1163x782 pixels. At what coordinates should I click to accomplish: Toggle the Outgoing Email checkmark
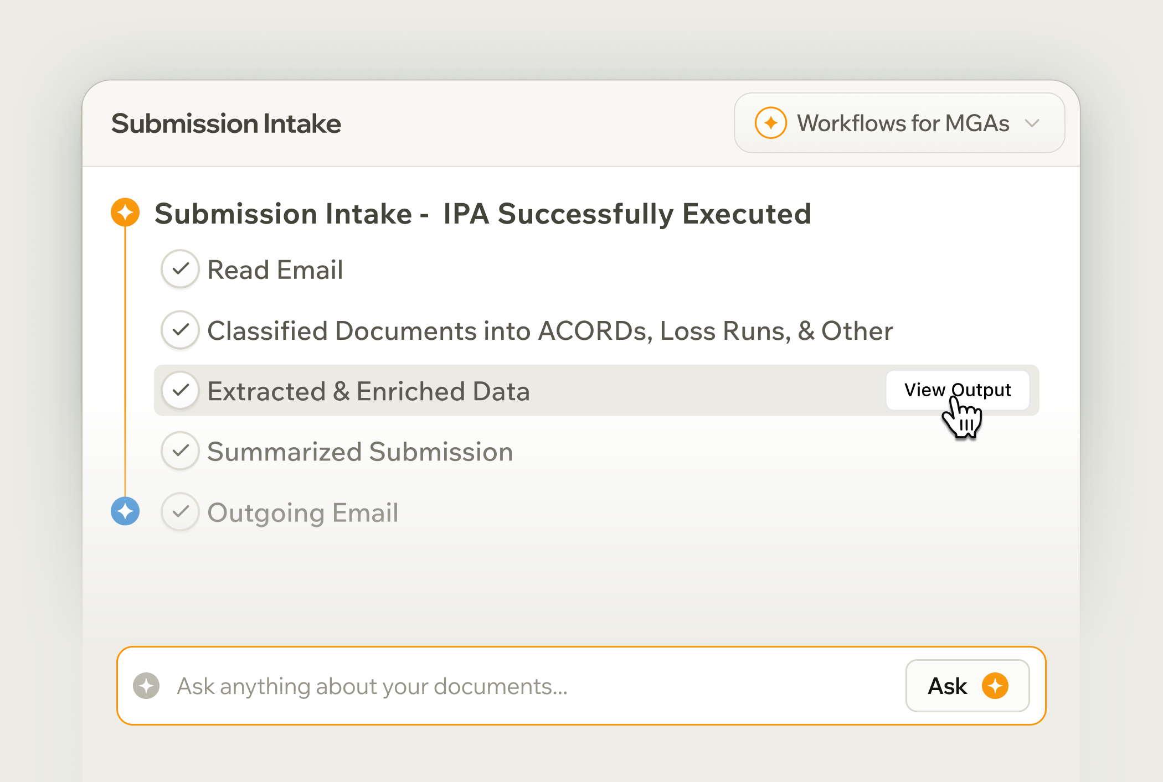tap(180, 512)
